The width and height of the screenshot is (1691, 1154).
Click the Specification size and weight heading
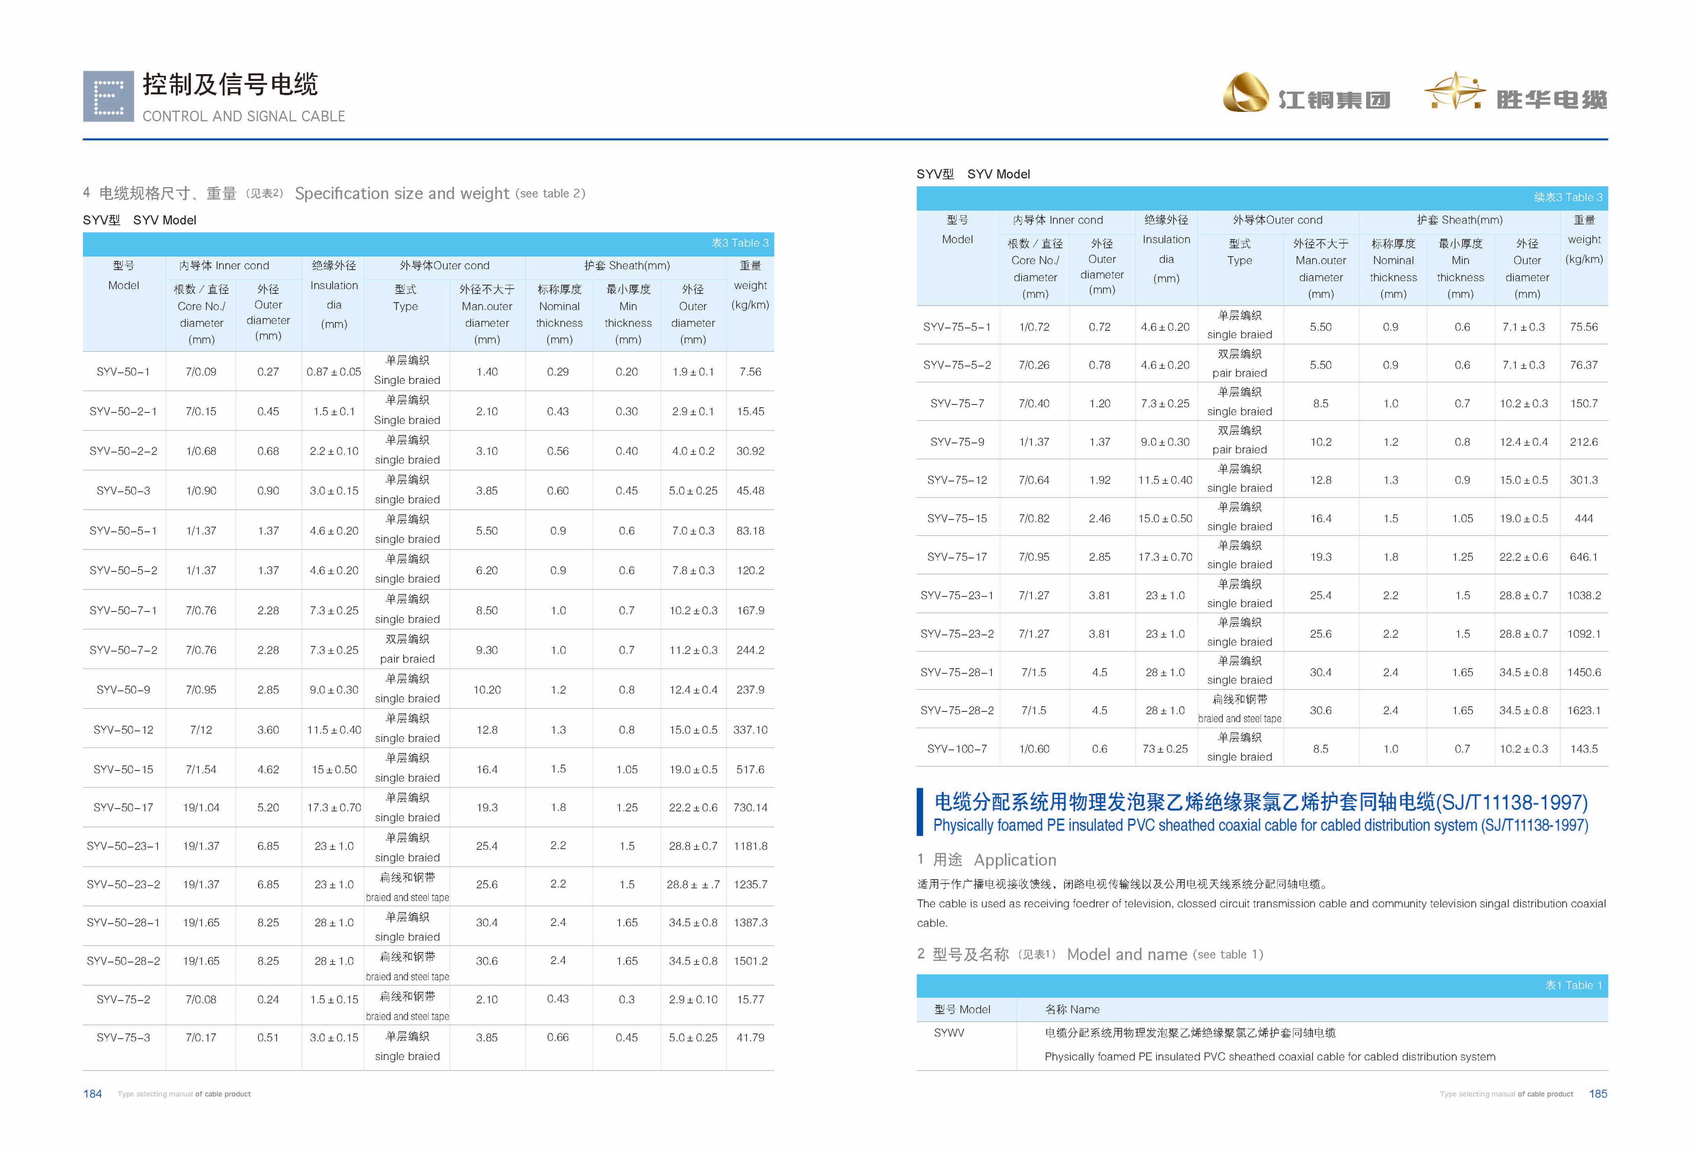click(x=334, y=193)
